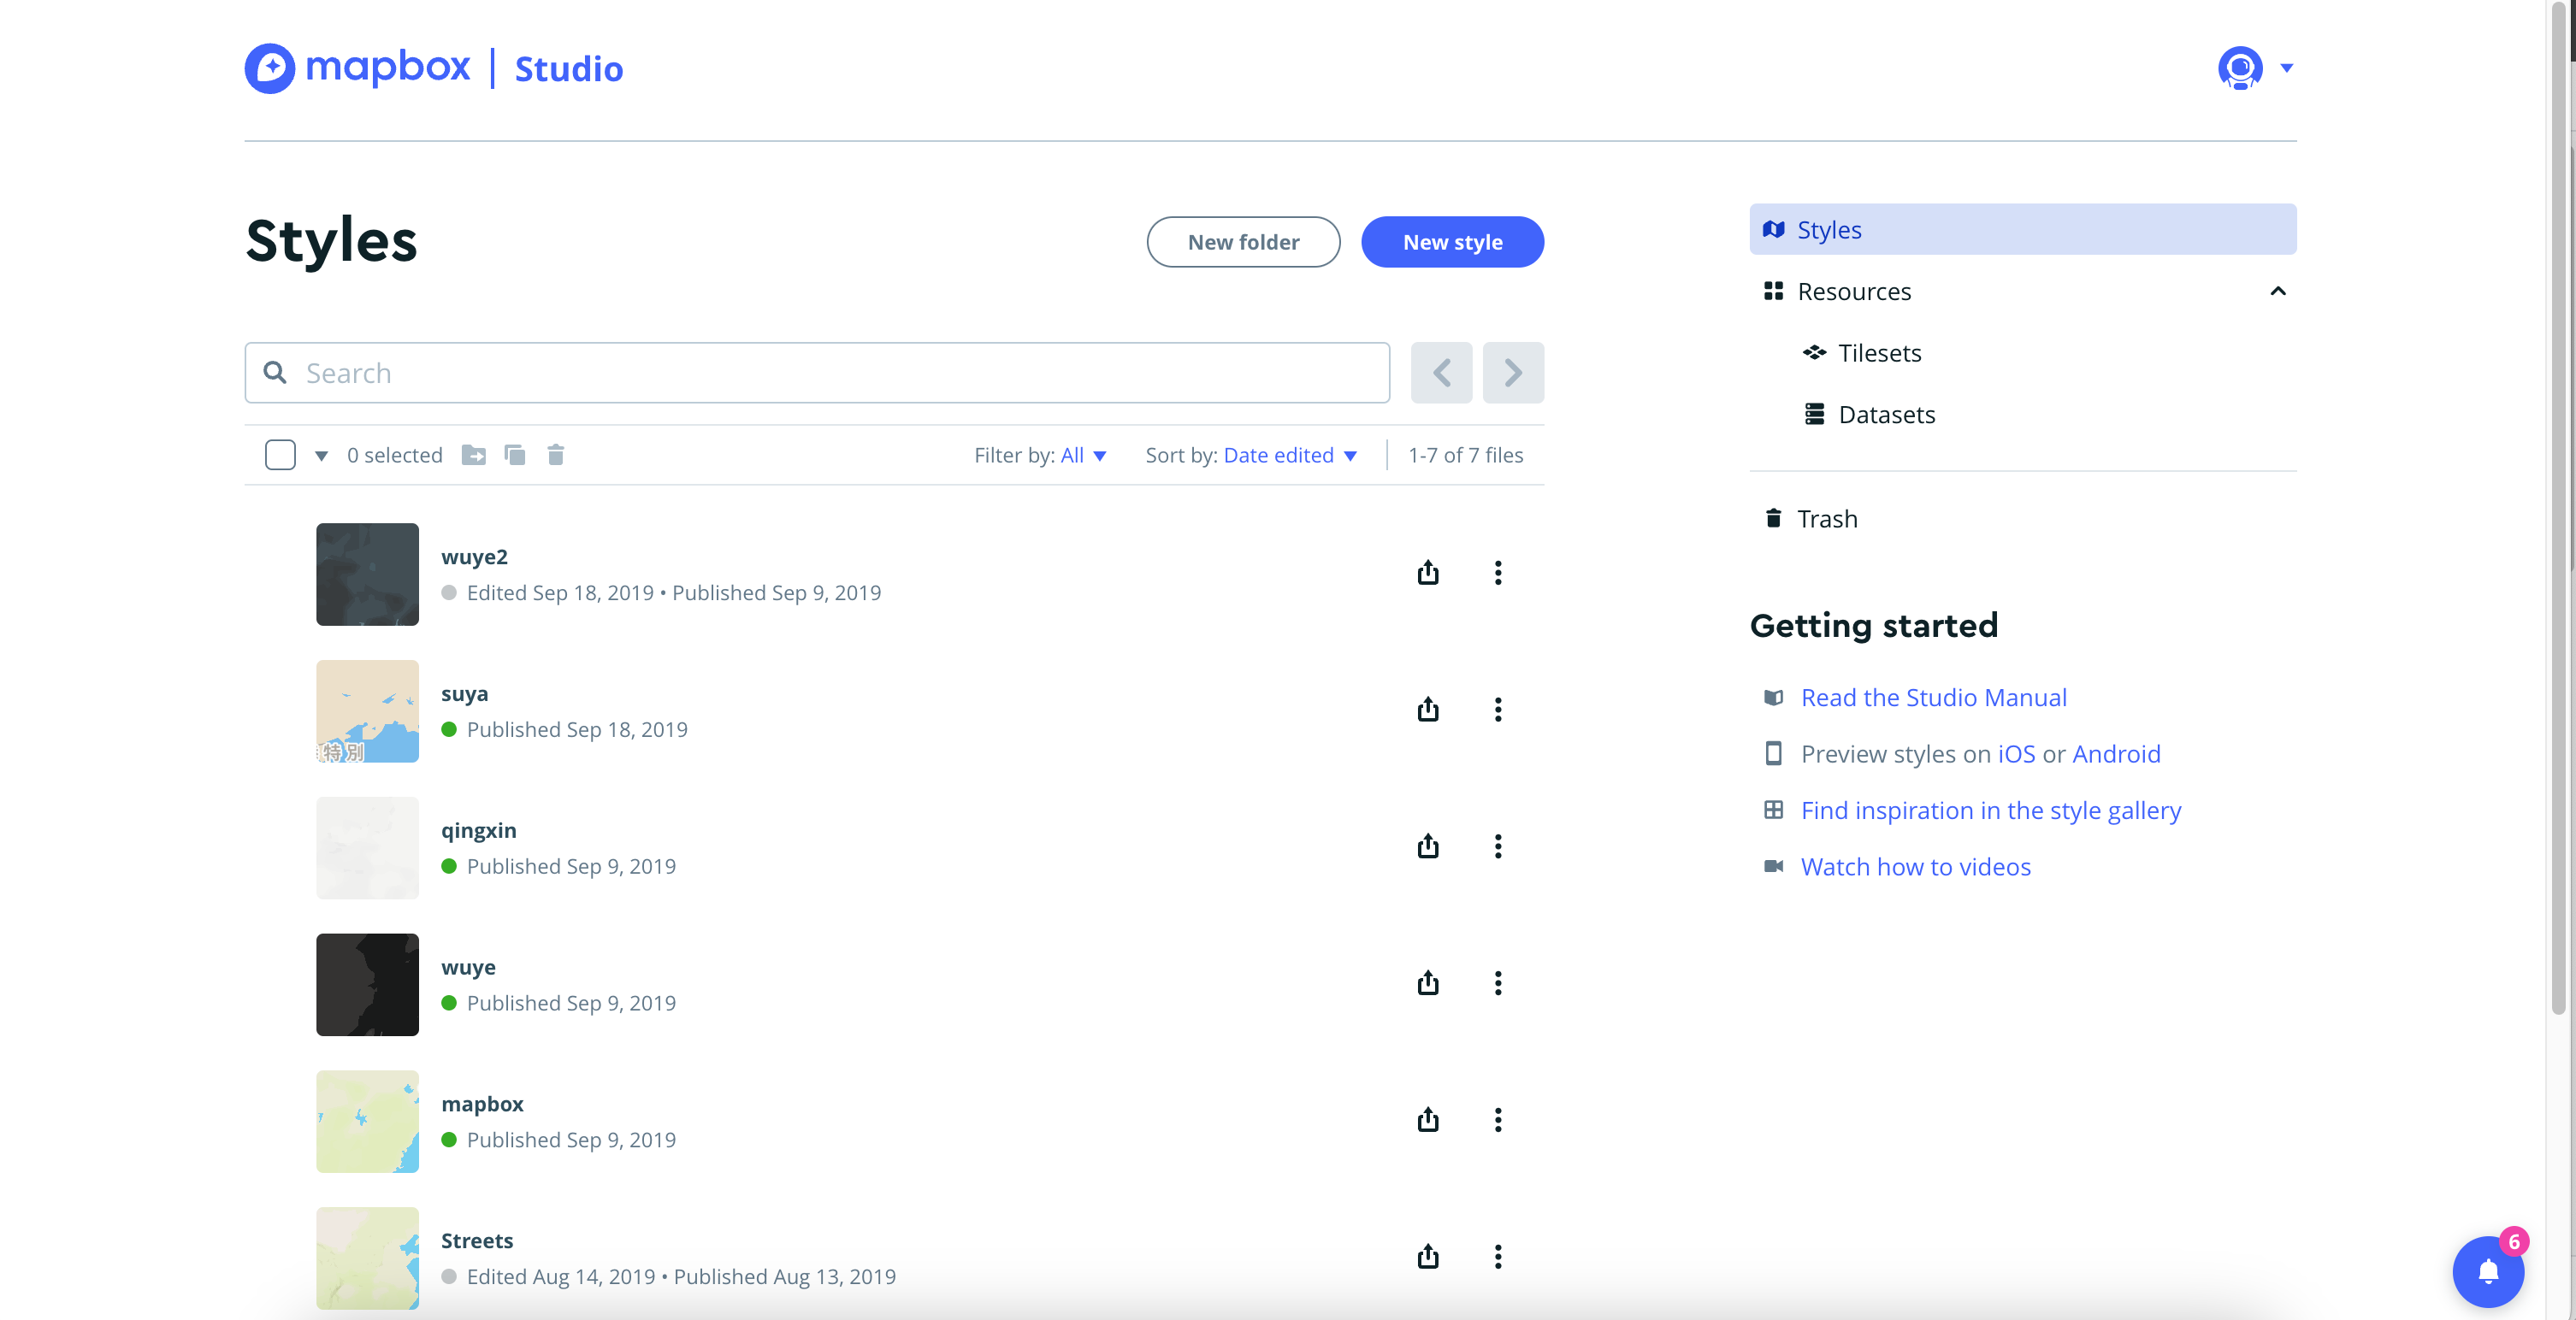Open the share options for wuye2 style
The image size is (2576, 1320).
point(1428,573)
